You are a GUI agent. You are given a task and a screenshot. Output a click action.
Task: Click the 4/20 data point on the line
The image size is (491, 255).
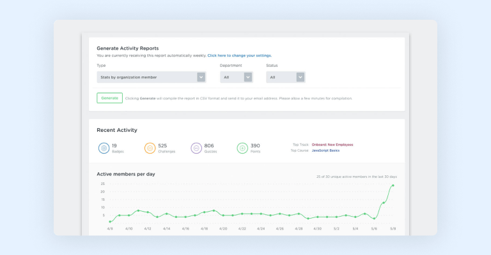coord(223,215)
